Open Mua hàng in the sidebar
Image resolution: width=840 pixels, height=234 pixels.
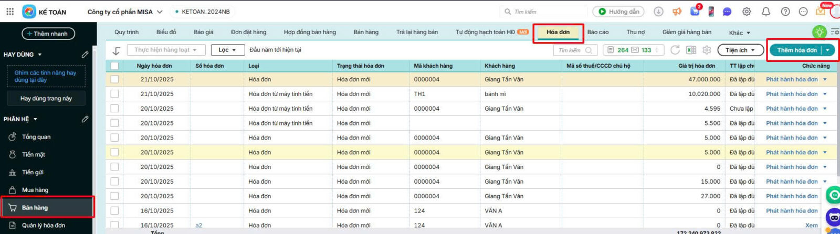click(x=35, y=190)
